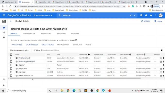
Task: Check the people.json checkbox
Action: pyautogui.click(x=11, y=68)
